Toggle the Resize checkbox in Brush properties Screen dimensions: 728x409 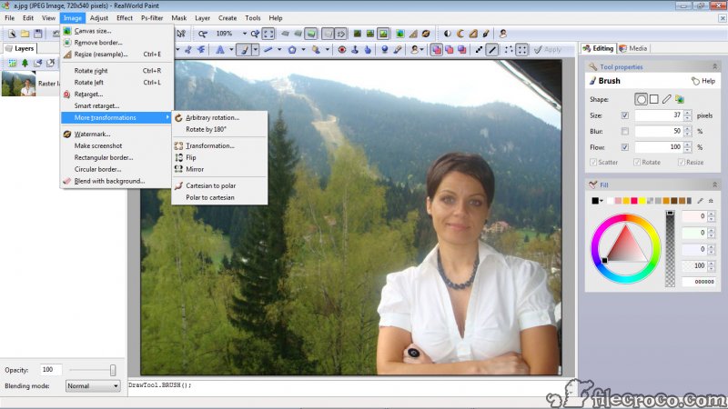[x=681, y=162]
